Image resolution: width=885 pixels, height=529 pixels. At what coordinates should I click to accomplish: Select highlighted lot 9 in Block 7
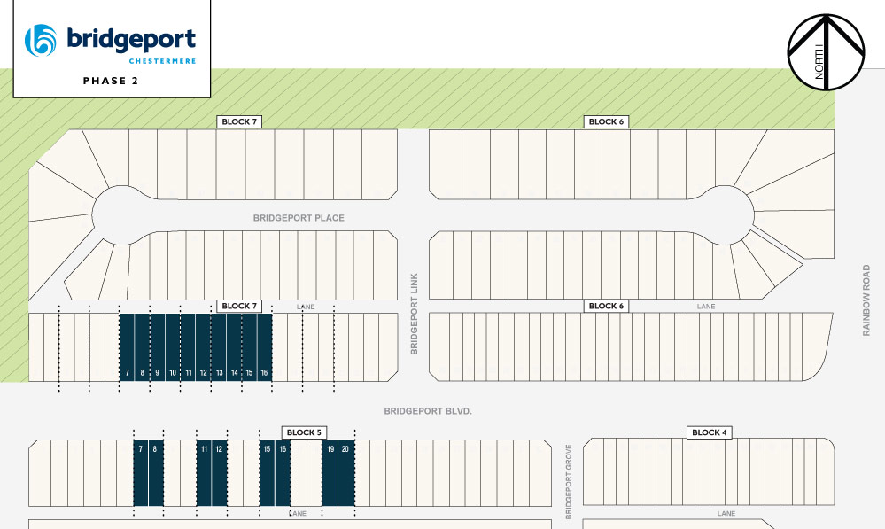tap(157, 348)
